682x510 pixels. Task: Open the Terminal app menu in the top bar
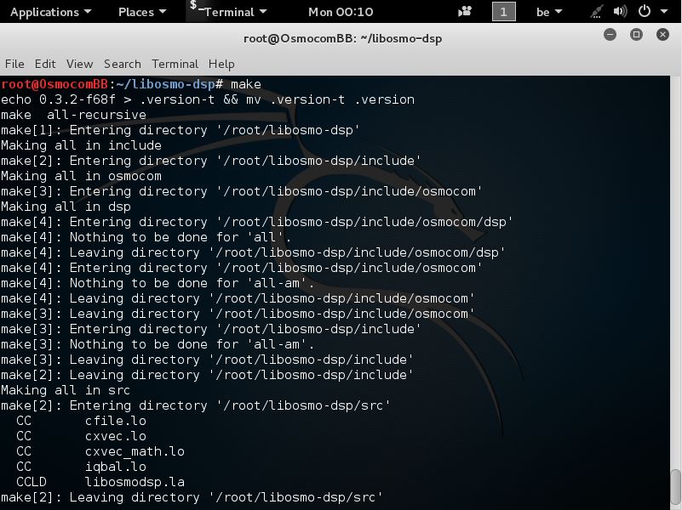click(229, 12)
